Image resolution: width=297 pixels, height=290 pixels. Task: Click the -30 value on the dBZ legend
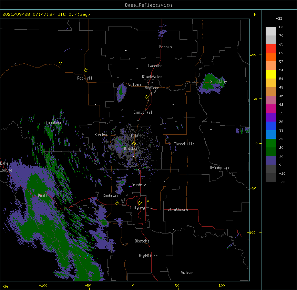[282, 182]
